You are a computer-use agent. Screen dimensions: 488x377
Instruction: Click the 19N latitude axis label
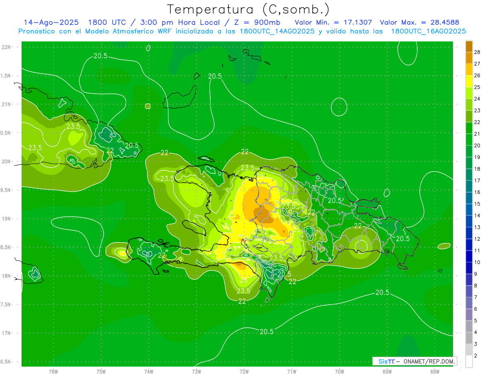tap(7, 219)
